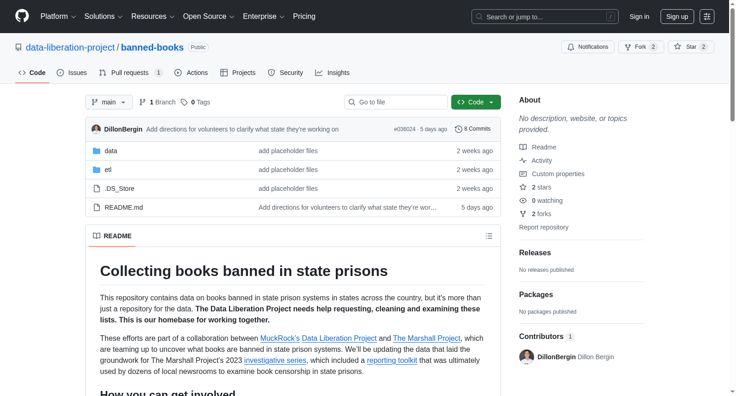Screen dimensions: 736x396
Task: Click the note icon beside Custom properties
Action: point(523,174)
